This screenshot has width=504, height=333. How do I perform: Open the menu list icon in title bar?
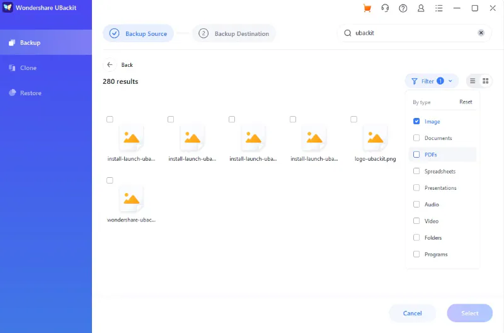[438, 8]
